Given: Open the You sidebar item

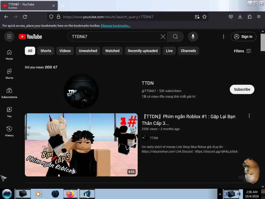Looking at the screenshot, I should (x=9, y=112).
